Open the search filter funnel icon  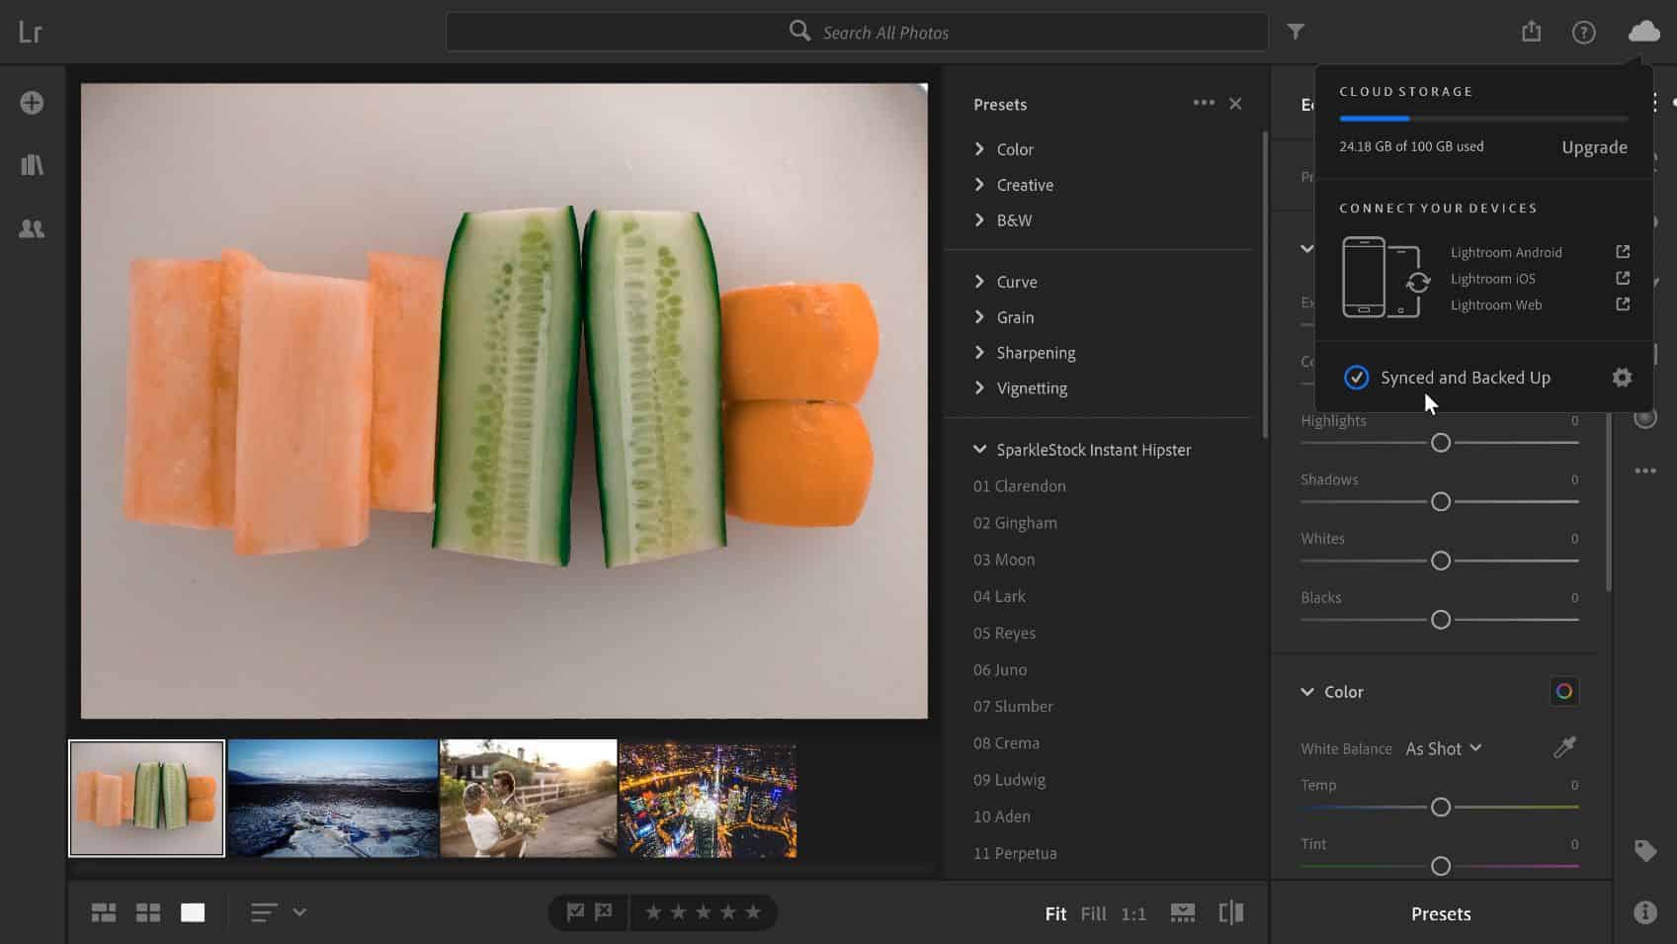coord(1296,32)
